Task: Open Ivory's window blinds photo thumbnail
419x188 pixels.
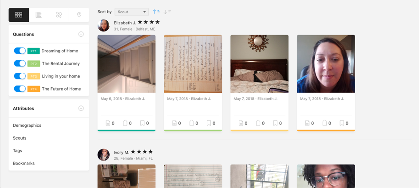Action: (x=260, y=176)
